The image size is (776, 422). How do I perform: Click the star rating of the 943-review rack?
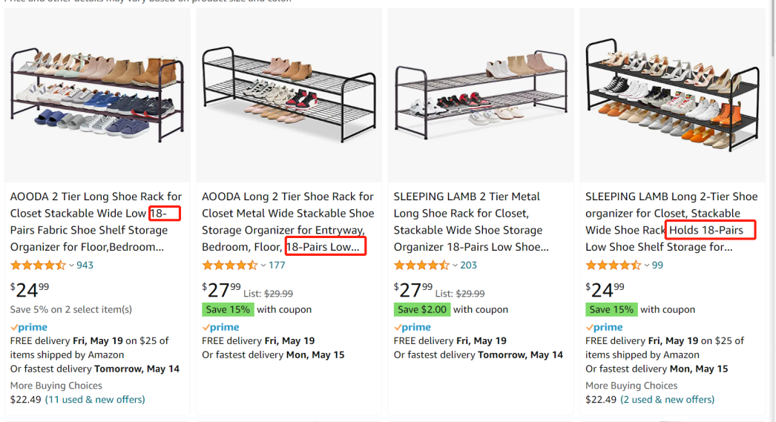click(x=38, y=266)
